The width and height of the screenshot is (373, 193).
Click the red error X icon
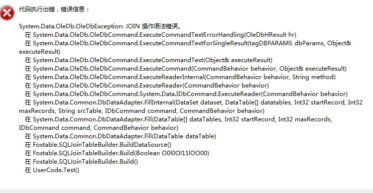[x=7, y=13]
